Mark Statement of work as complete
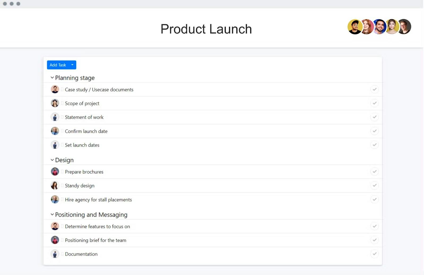The image size is (424, 275). pyautogui.click(x=374, y=117)
